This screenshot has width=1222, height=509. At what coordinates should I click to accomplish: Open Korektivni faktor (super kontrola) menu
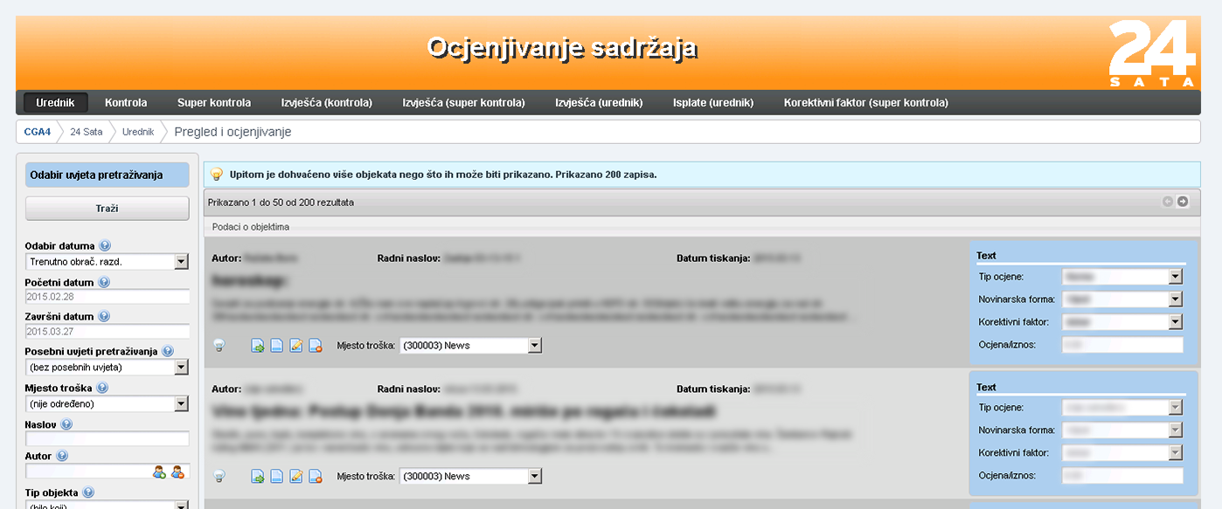[866, 103]
